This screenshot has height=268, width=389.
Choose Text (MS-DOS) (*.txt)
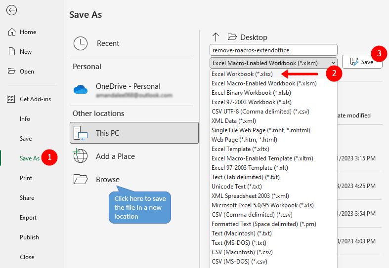[273, 243]
